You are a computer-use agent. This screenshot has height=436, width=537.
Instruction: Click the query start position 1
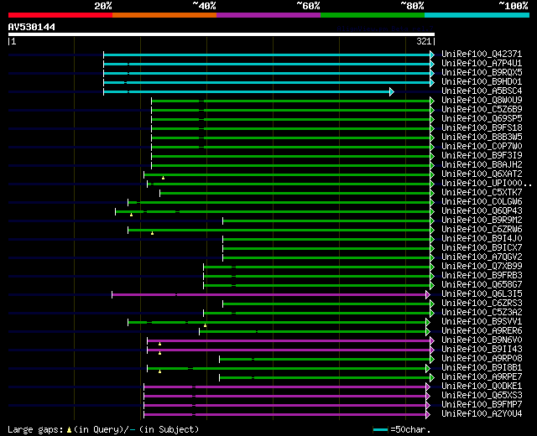tap(13, 41)
